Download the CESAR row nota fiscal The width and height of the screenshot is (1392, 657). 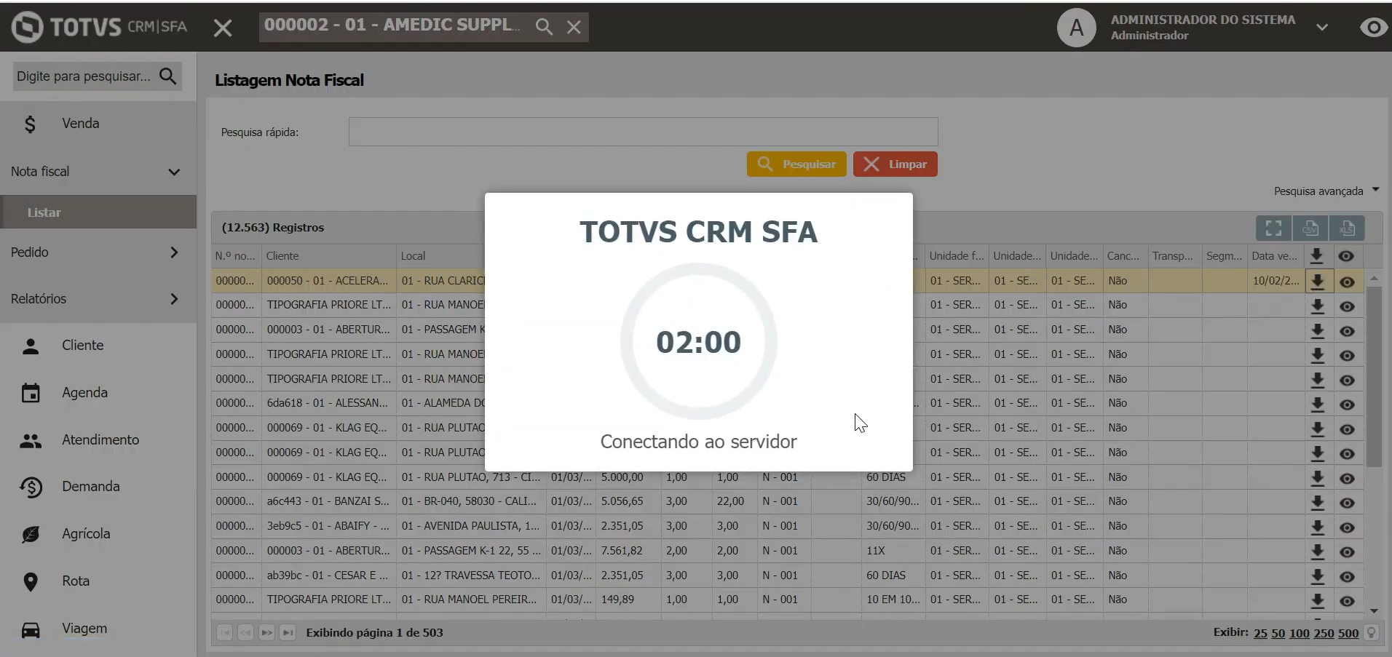1318,576
